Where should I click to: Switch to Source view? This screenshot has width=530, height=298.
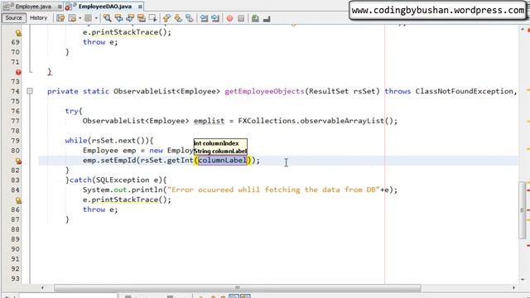tap(13, 18)
